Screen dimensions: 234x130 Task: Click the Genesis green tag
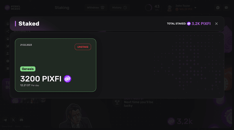coord(28,69)
